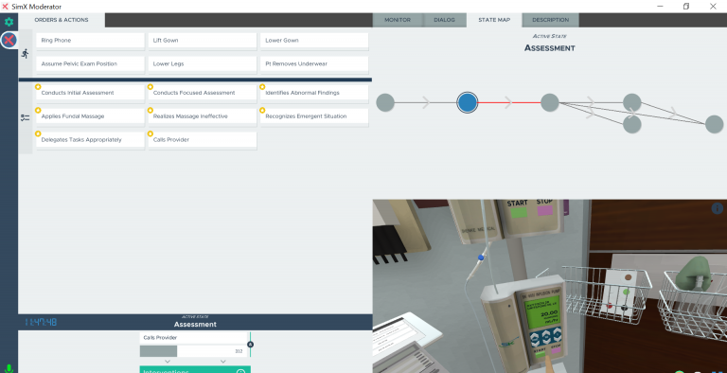727x373 pixels.
Task: Click the round marker on the green timeline
Action: click(250, 345)
